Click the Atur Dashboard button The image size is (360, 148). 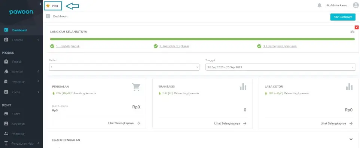343,17
